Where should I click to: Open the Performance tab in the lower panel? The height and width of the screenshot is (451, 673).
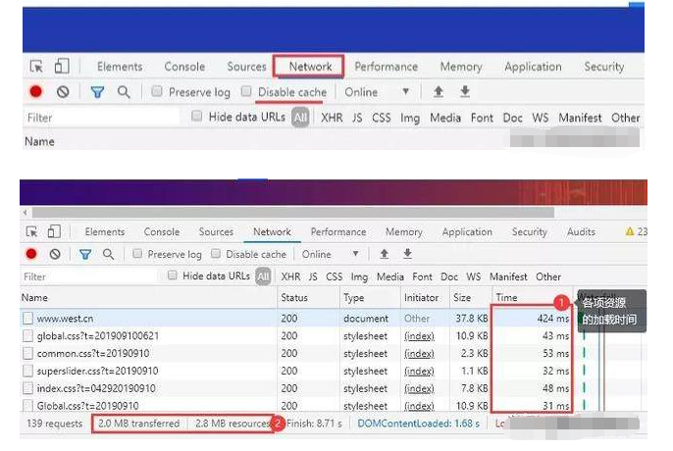click(x=337, y=232)
